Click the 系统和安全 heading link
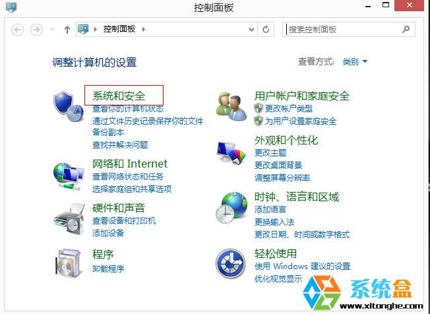Viewport: 430px width, 314px height. 119,96
